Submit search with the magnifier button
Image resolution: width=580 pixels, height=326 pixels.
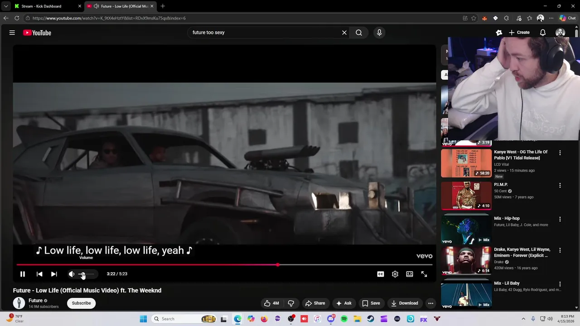359,33
